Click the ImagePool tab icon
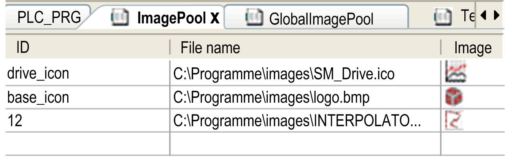 [119, 17]
